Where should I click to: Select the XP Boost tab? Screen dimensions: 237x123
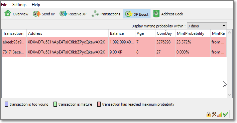pyautogui.click(x=136, y=14)
